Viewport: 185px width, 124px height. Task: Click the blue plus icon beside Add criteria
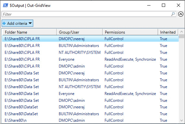[x=4, y=23]
